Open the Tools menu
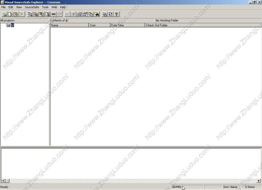 (45, 7)
